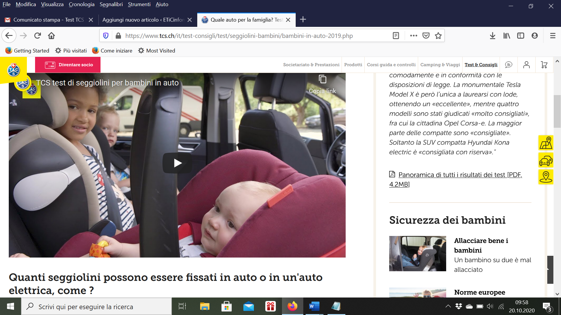Viewport: 561px width, 315px height.
Task: Show site security padlock info
Action: tap(118, 36)
